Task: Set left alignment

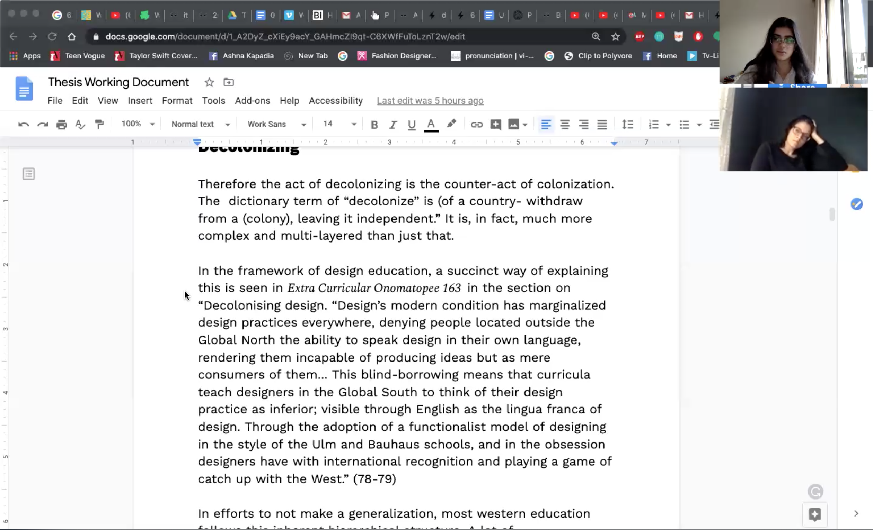Action: point(546,125)
